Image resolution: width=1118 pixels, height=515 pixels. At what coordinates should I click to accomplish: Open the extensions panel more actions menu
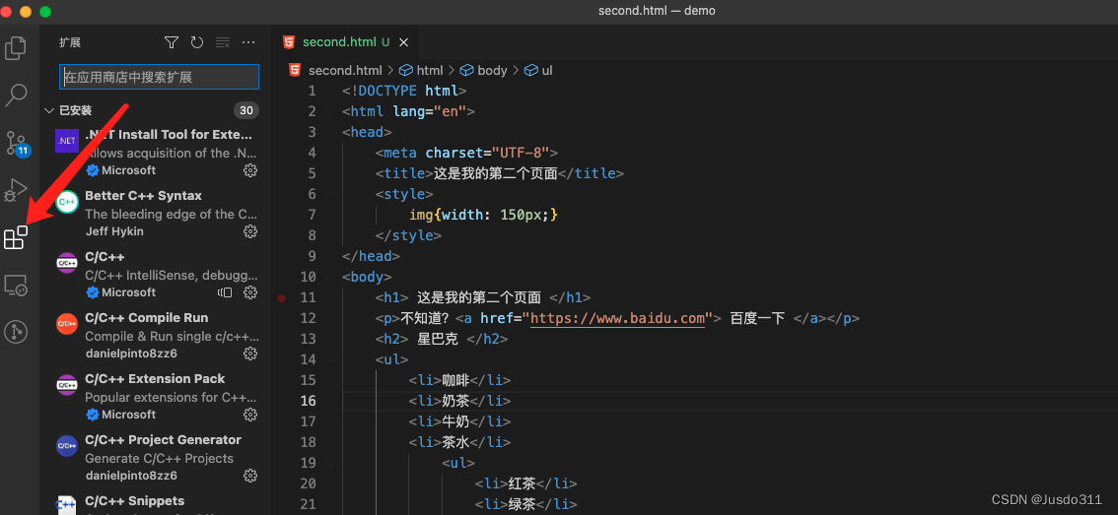[x=248, y=42]
